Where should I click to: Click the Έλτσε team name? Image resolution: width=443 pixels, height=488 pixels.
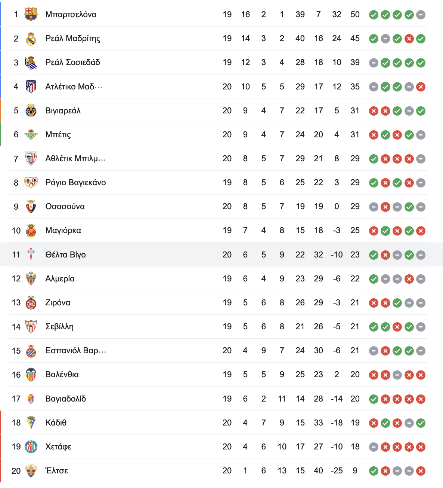click(x=56, y=470)
